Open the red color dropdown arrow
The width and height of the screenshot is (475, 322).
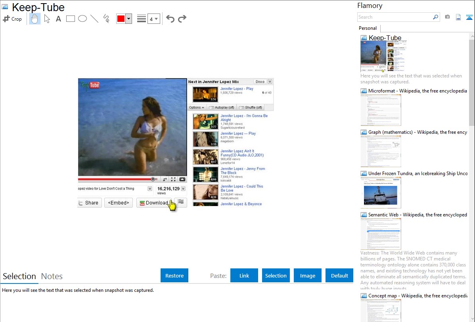click(128, 19)
